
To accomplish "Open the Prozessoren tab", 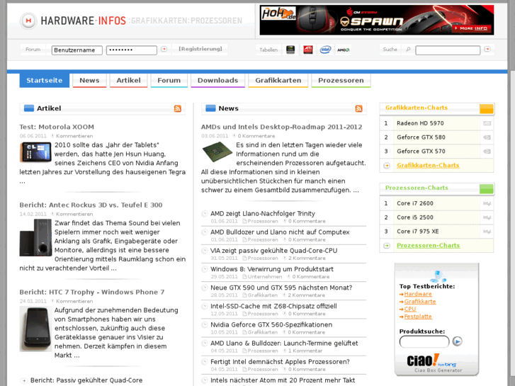I will tap(341, 81).
